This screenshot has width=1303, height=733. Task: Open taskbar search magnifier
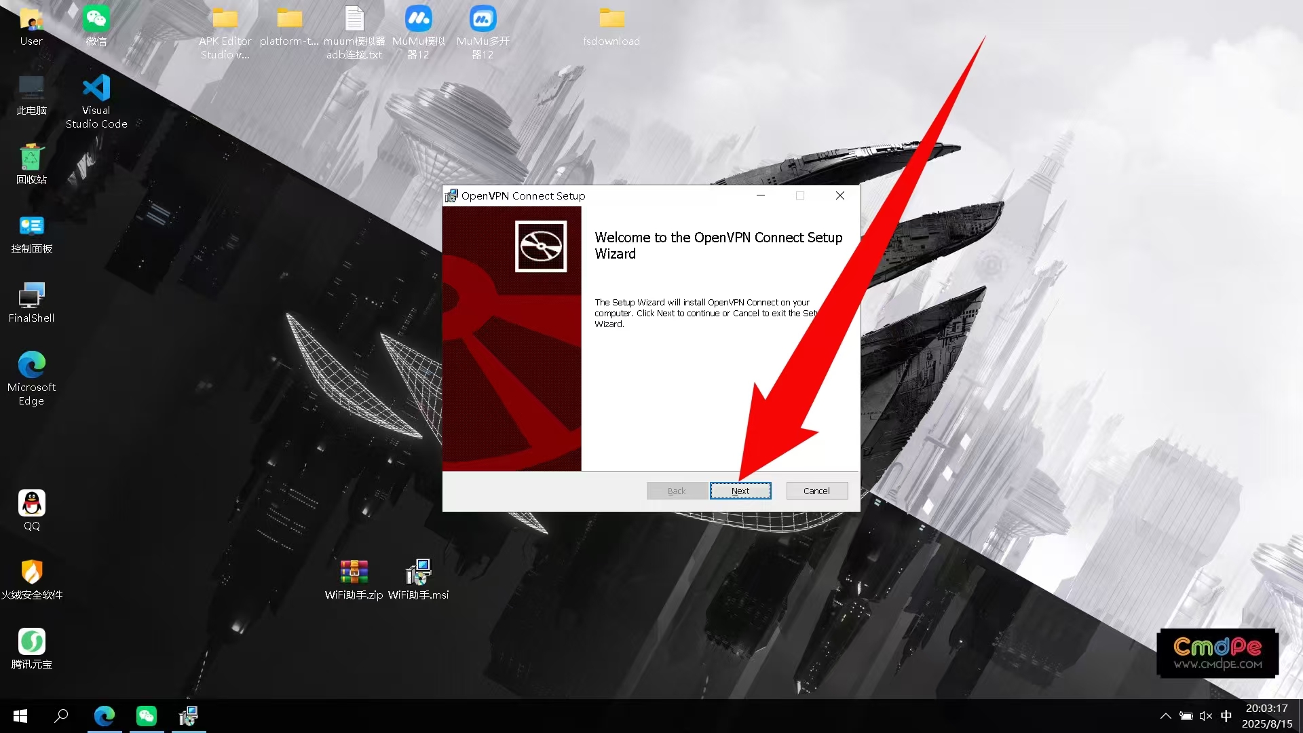point(61,716)
